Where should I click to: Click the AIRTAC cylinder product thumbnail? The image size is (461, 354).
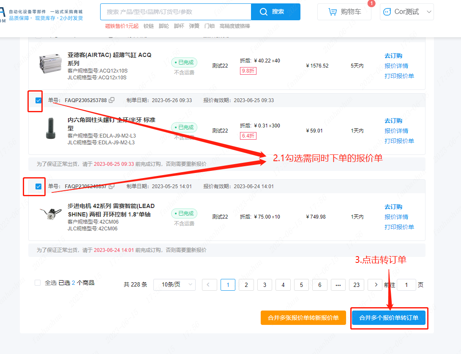pos(50,66)
